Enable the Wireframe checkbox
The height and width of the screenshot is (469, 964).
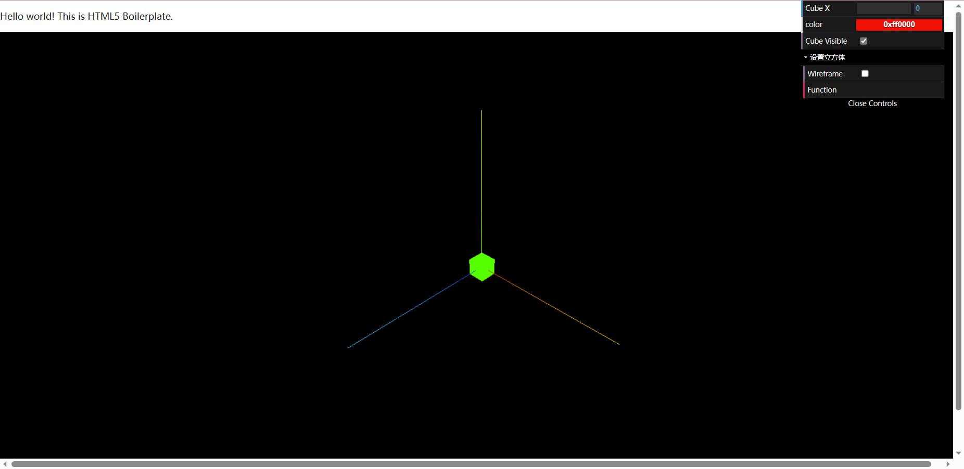(865, 74)
